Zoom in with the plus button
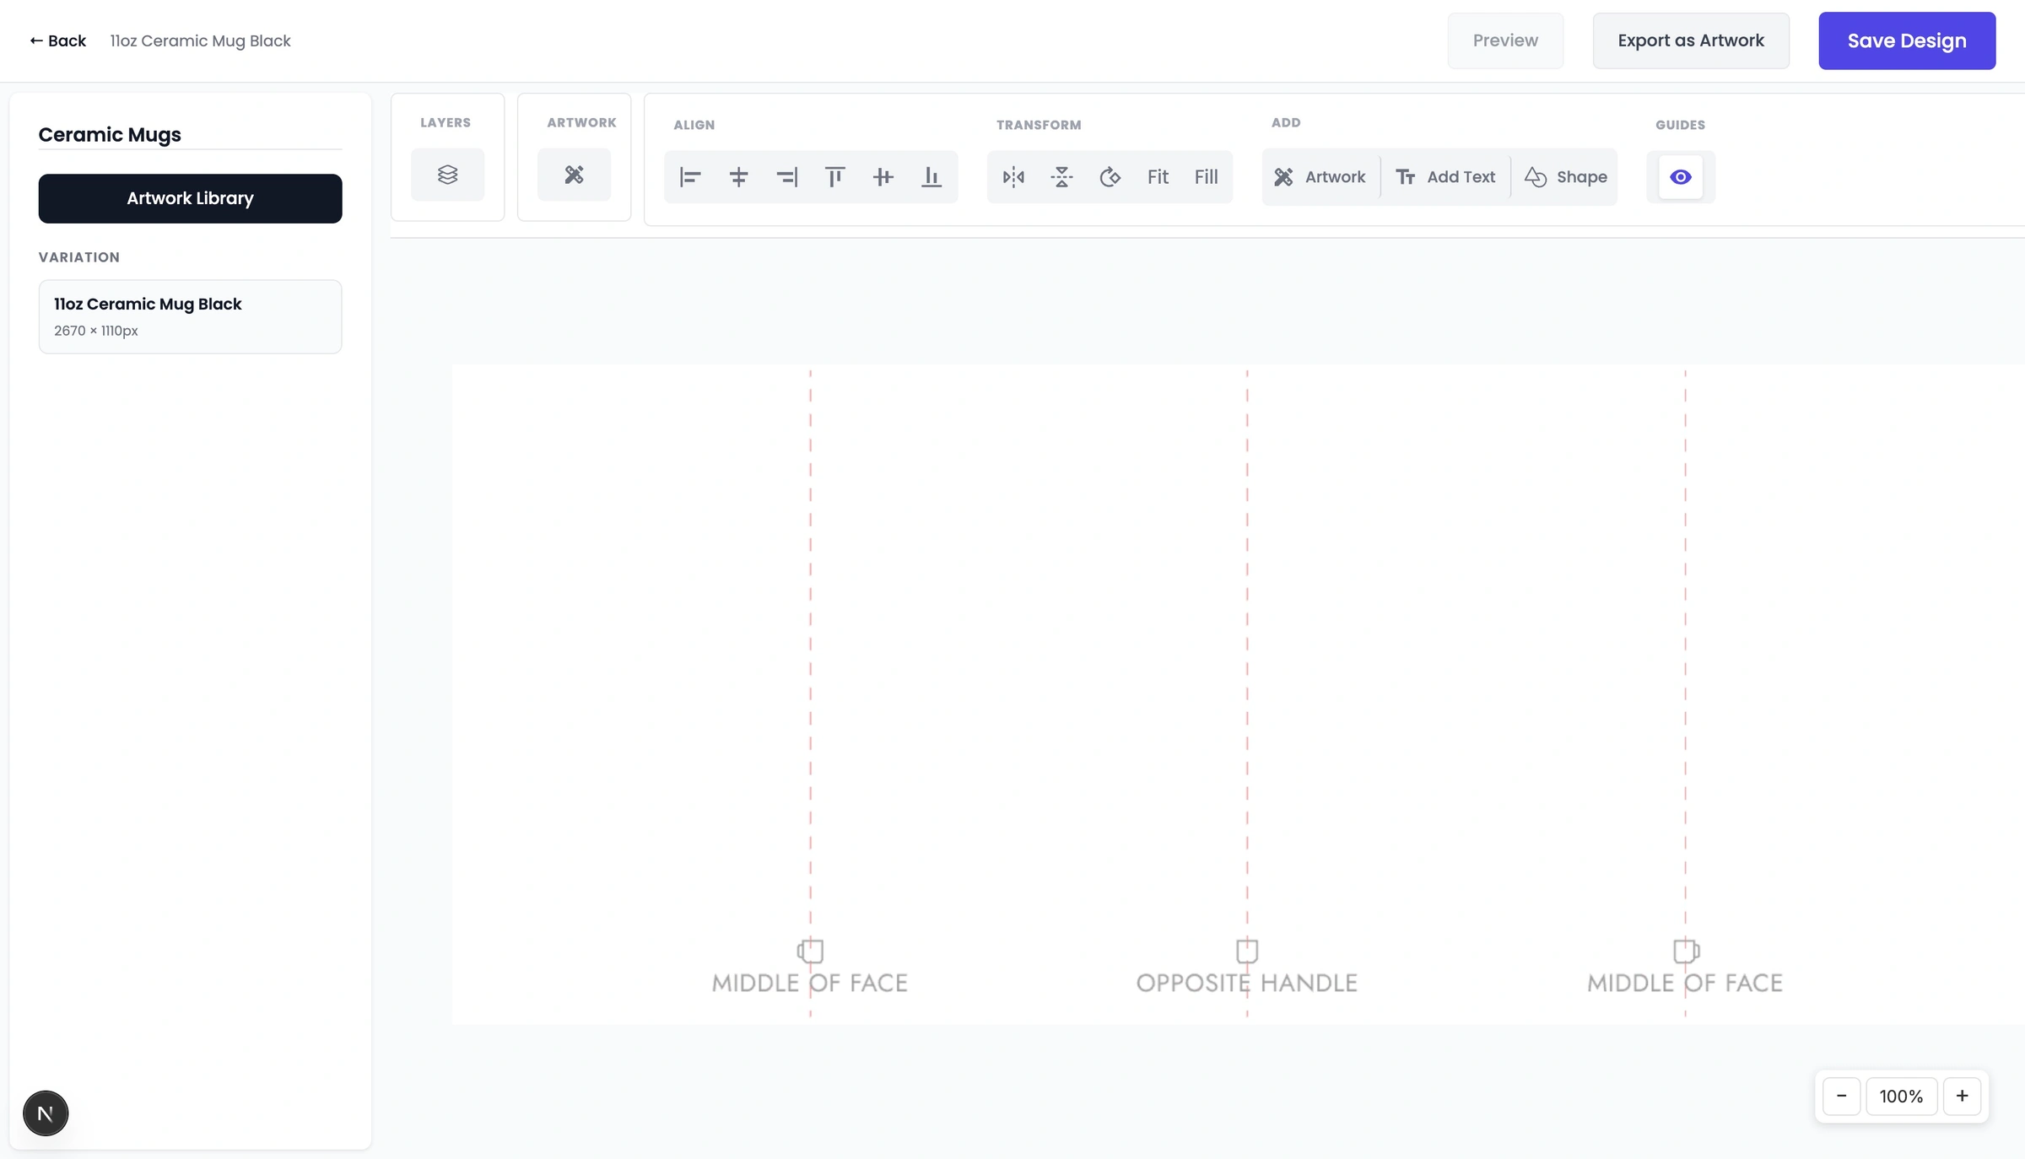This screenshot has height=1159, width=2025. point(1962,1096)
